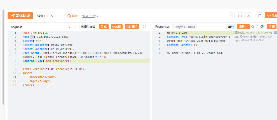Expand Request editor to fullscreen
The height and width of the screenshot is (120, 277).
pos(144,27)
